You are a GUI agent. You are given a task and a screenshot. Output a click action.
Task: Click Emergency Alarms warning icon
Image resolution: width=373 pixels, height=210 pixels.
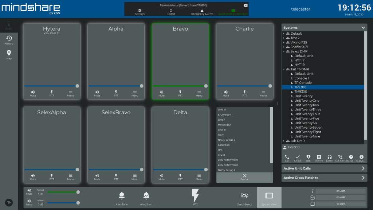pos(202,11)
